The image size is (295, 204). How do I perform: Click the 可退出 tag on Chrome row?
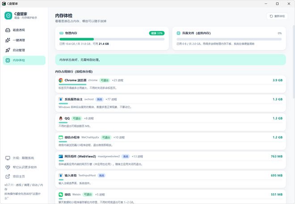(105, 80)
